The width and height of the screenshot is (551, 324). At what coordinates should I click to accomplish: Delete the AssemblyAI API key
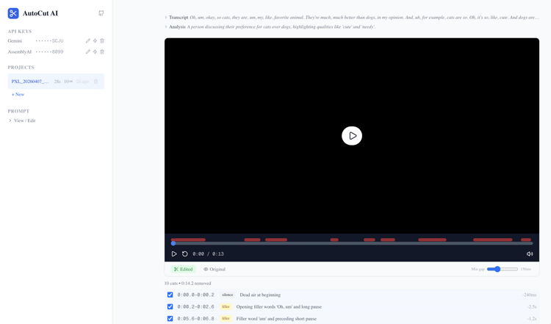pos(102,52)
